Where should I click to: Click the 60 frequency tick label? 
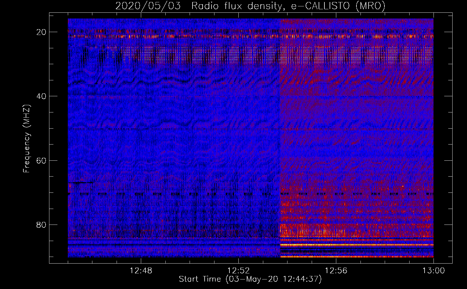coord(41,160)
